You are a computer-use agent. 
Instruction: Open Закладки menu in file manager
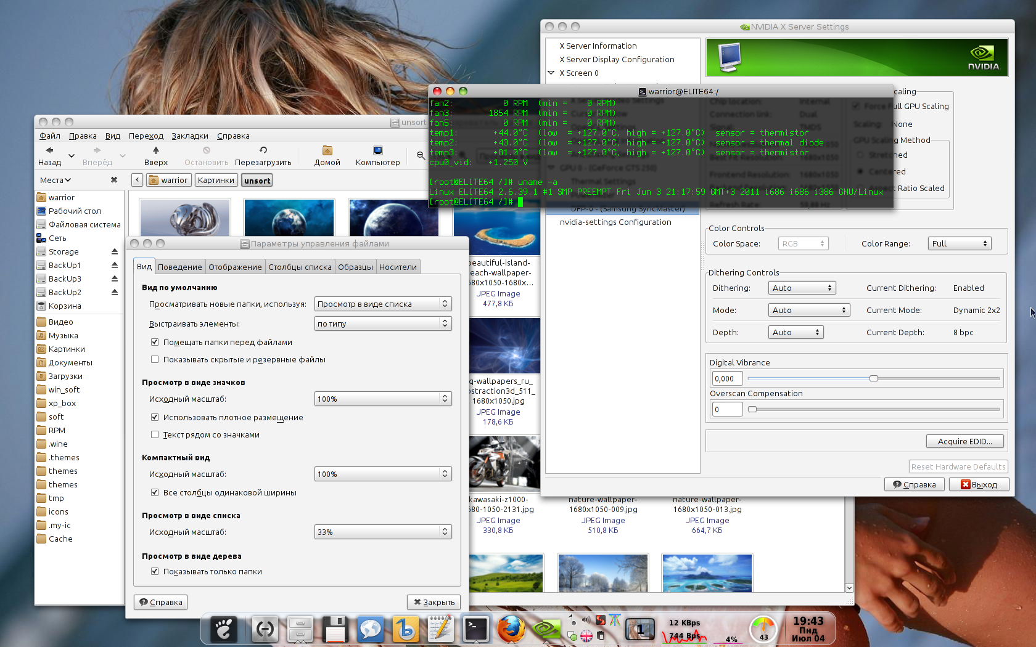pyautogui.click(x=190, y=136)
